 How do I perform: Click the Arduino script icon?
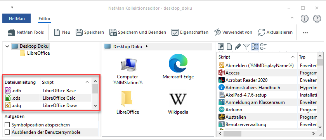tap(221, 110)
